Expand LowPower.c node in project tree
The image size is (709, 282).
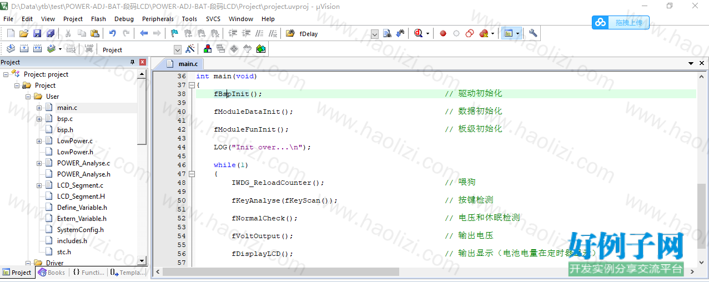pyautogui.click(x=39, y=141)
